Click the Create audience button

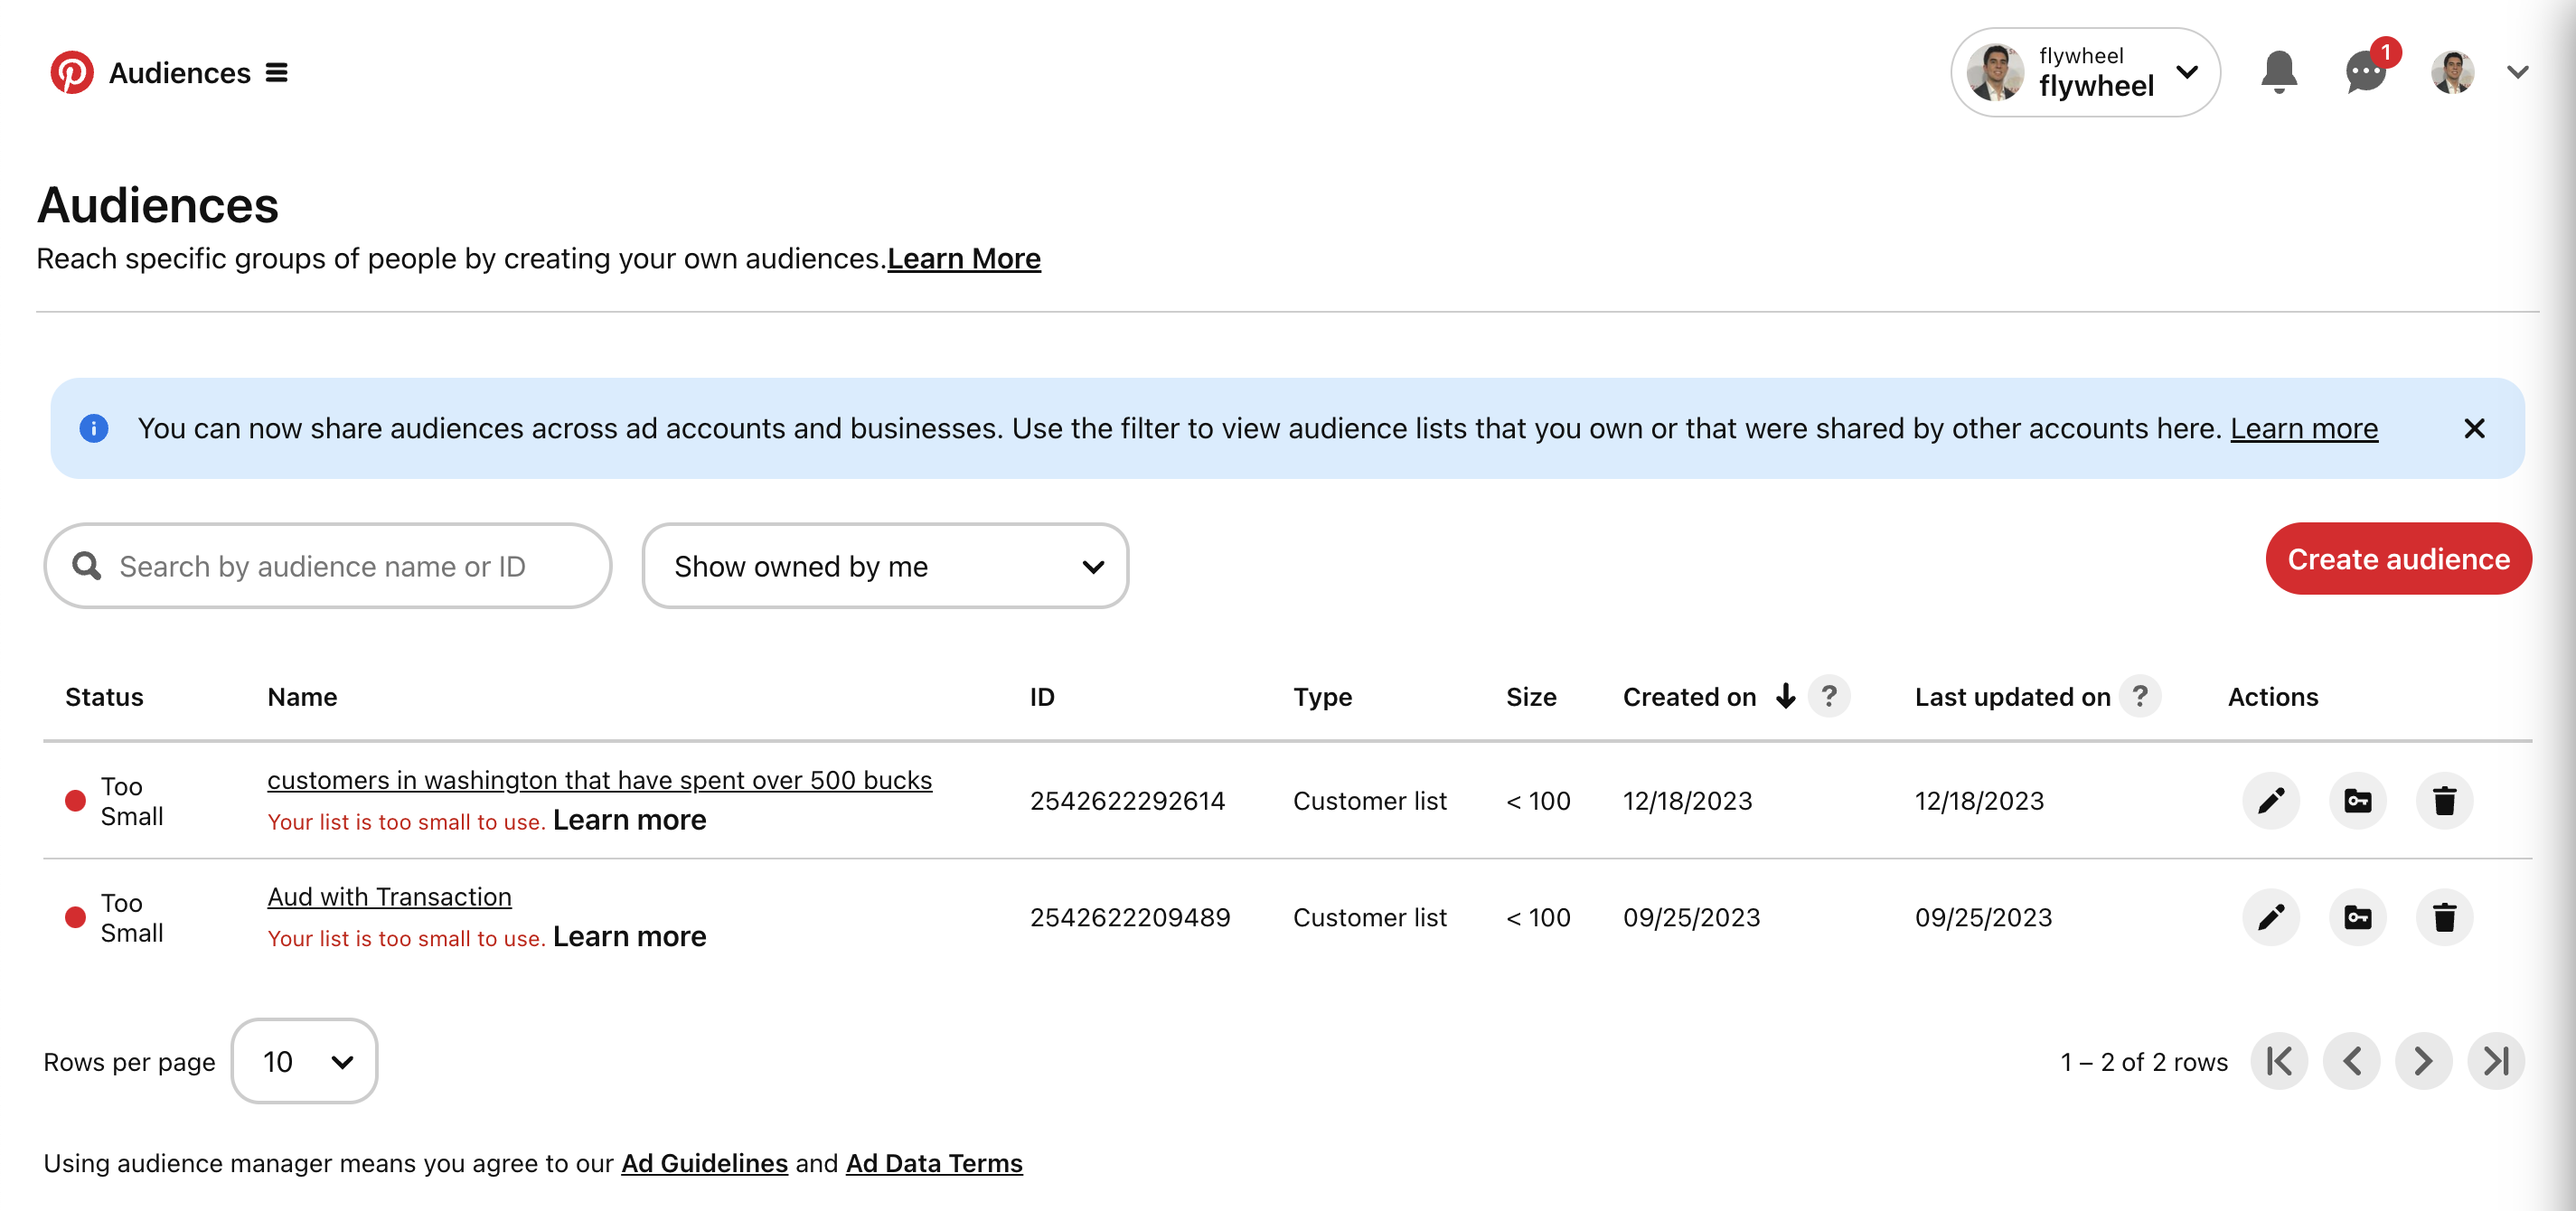point(2398,559)
